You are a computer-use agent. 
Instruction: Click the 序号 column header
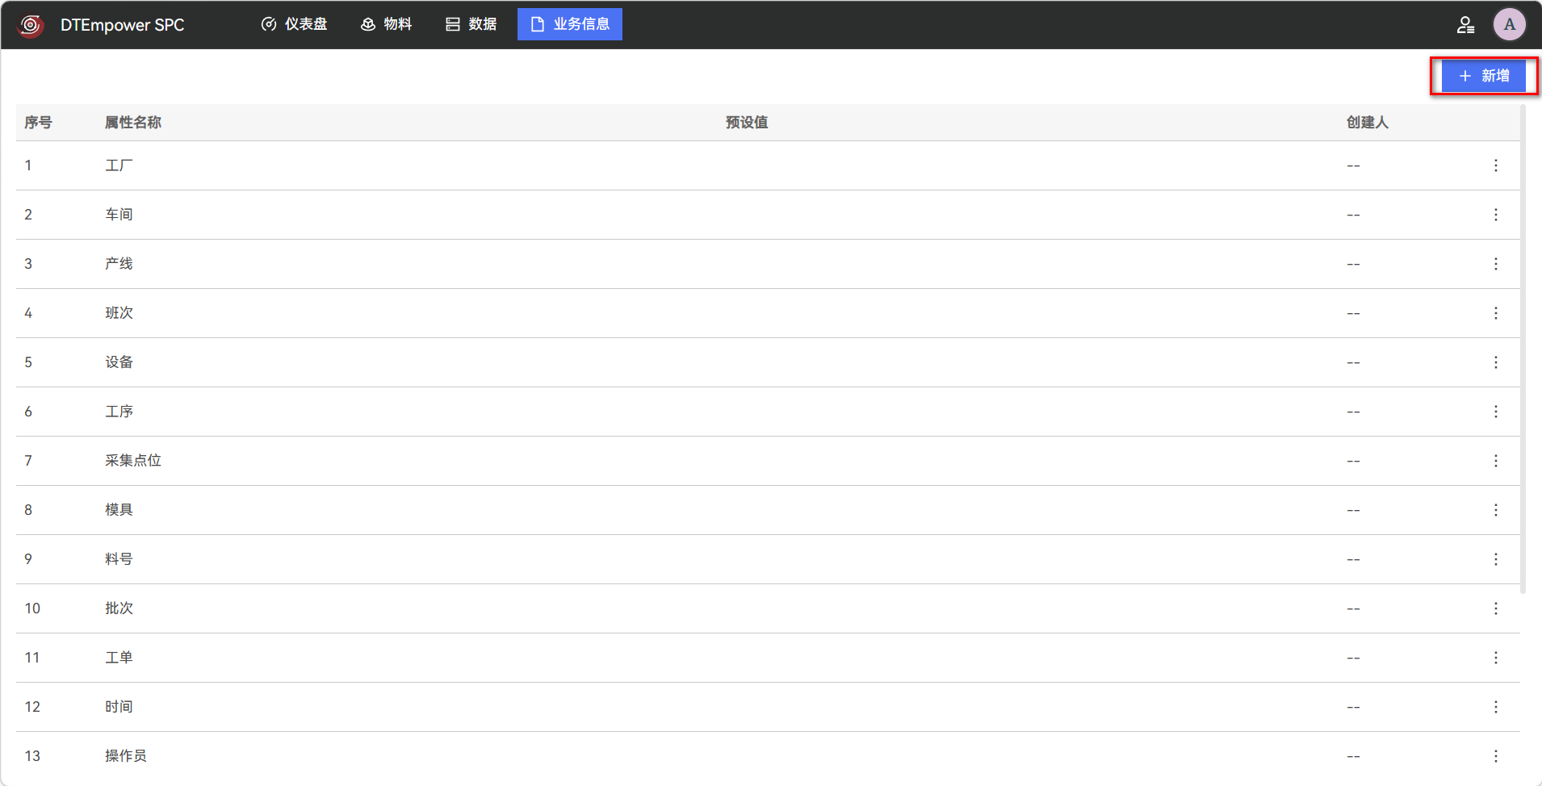coord(38,123)
